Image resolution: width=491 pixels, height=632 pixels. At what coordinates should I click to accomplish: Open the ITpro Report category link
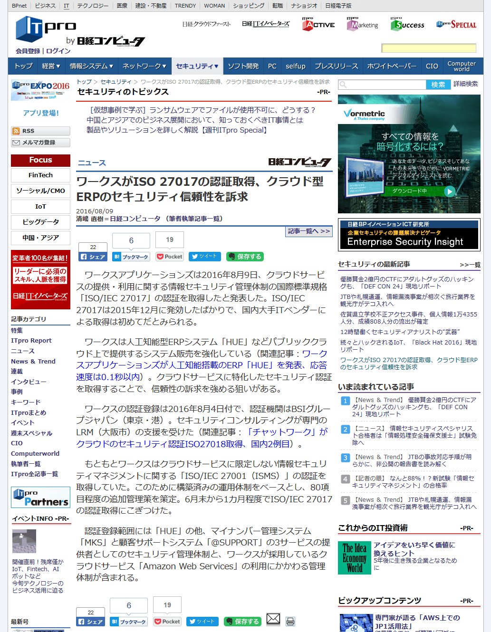tap(31, 341)
